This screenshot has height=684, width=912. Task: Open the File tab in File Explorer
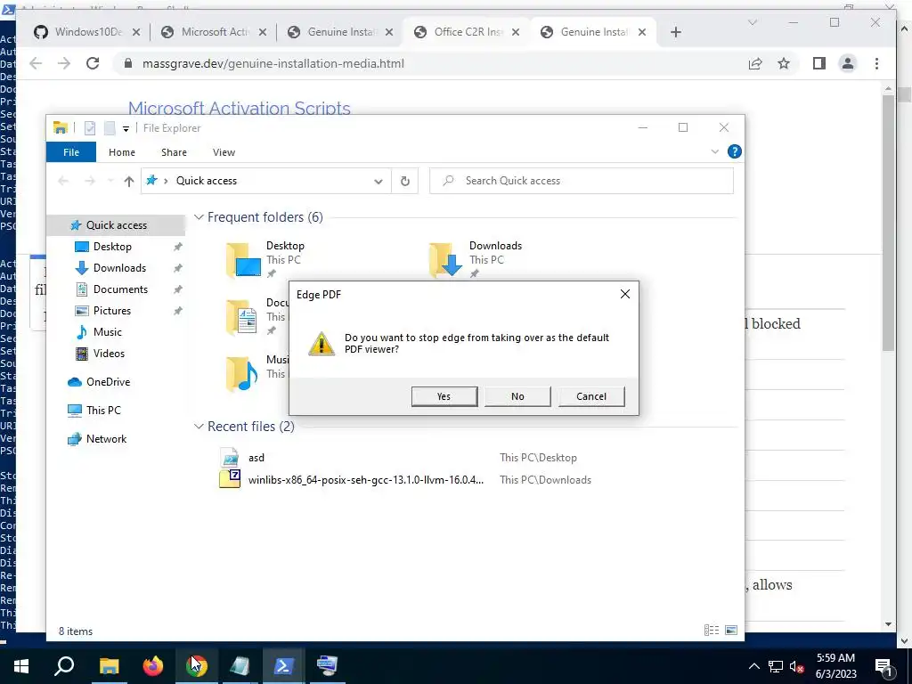(71, 152)
